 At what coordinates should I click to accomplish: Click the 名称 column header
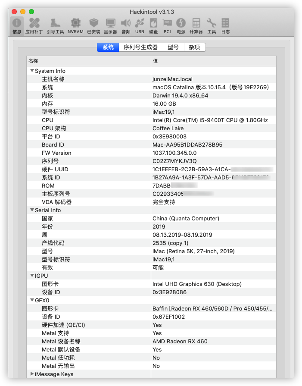[89, 61]
